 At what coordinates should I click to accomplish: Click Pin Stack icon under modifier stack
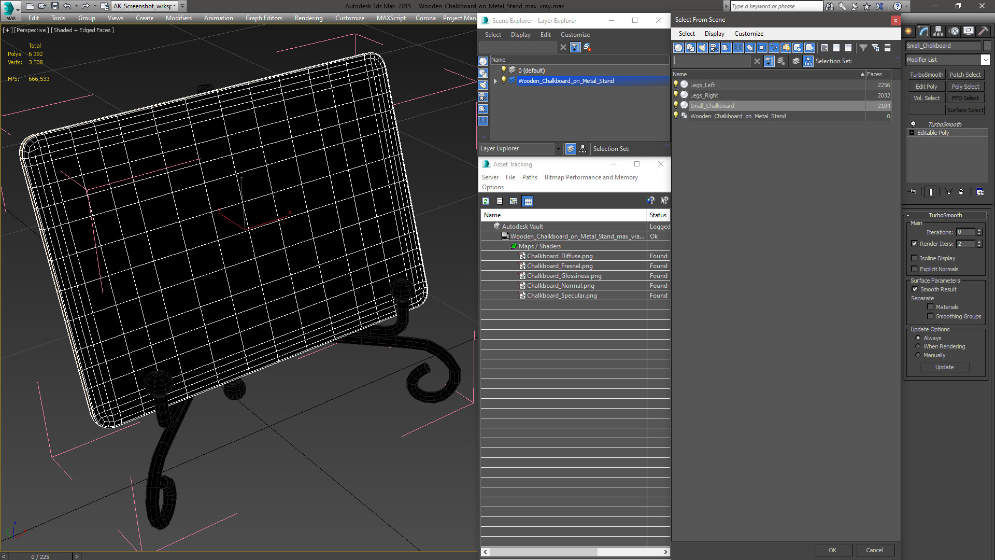tap(913, 192)
